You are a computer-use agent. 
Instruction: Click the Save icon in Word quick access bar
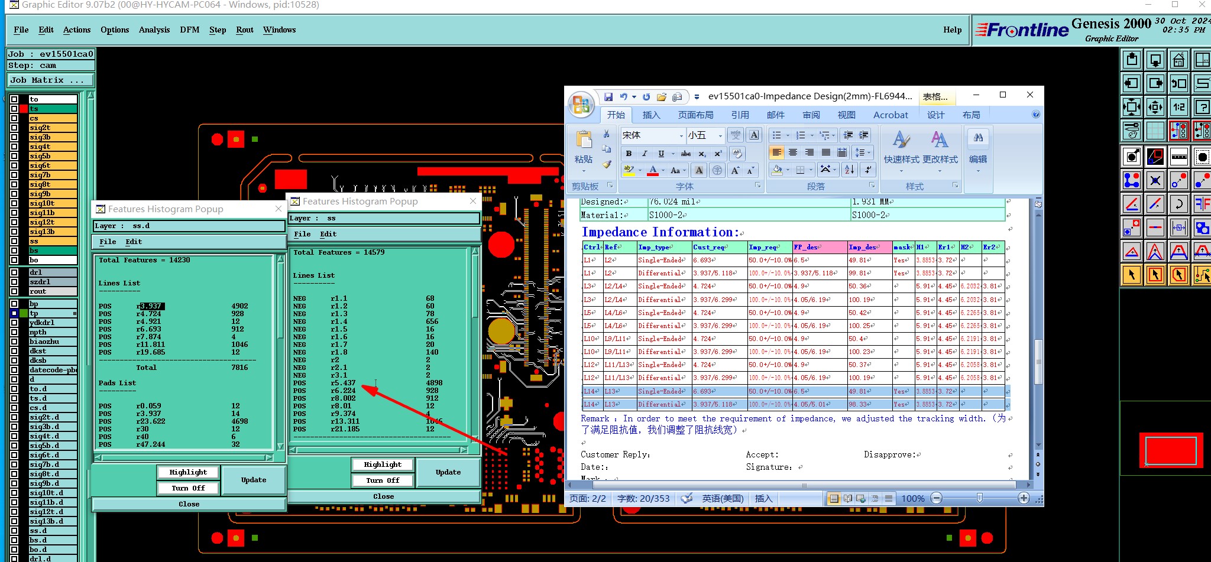point(608,96)
